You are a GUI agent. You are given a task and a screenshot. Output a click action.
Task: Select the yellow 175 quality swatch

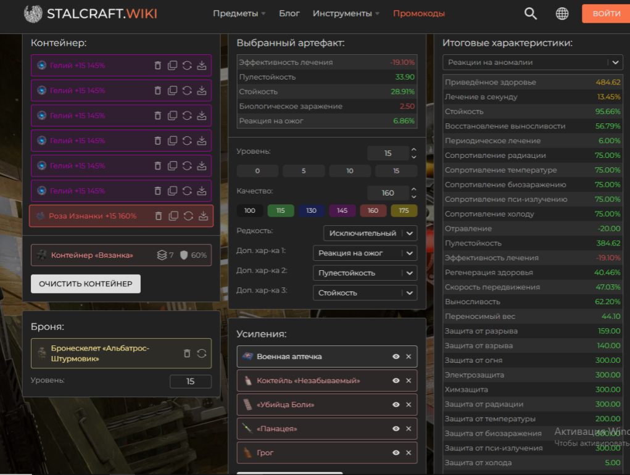coord(404,210)
